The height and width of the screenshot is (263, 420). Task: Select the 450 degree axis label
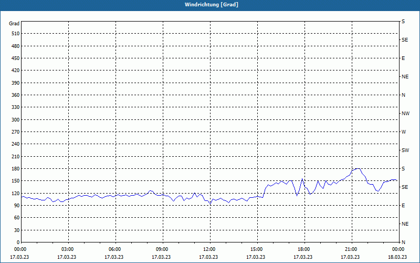[x=16, y=58]
